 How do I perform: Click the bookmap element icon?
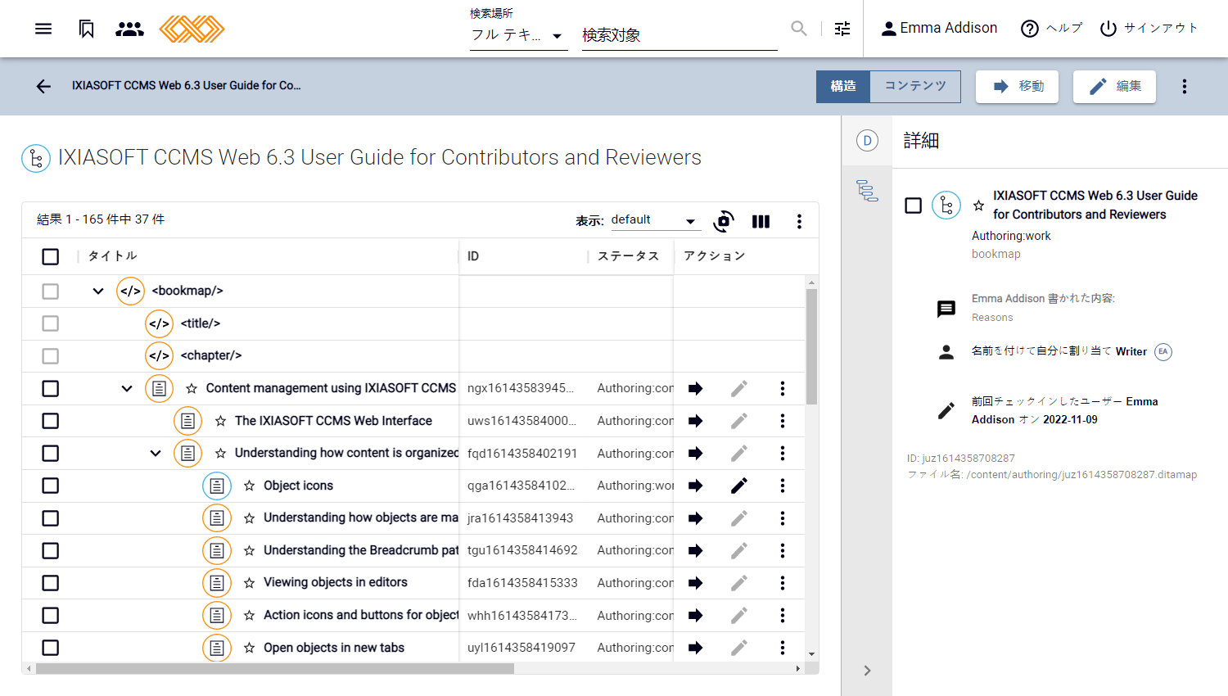click(x=130, y=291)
